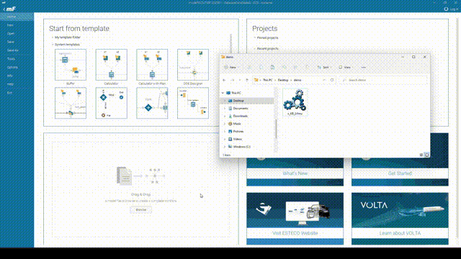461x259 pixels.
Task: Click the refresh icon beside address bar
Action: coord(332,80)
